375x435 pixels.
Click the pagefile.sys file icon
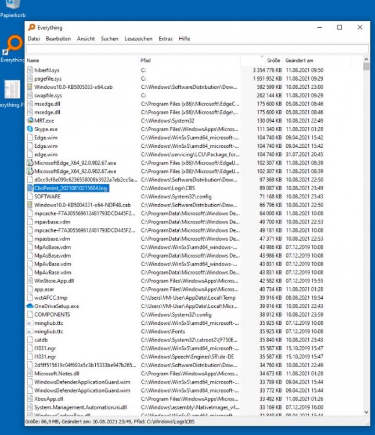30,78
